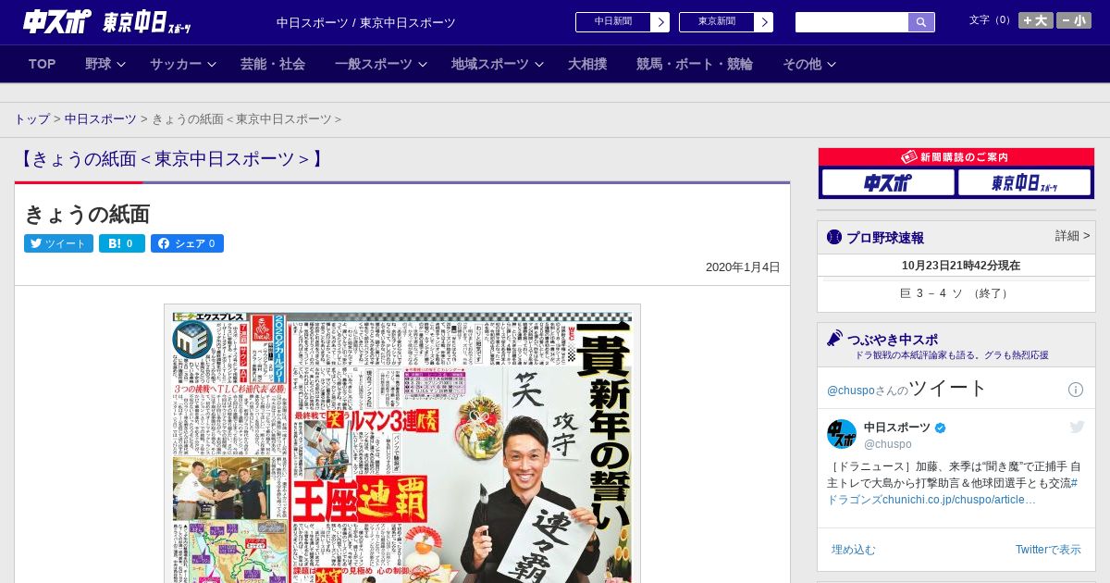This screenshot has width=1110, height=583.
Task: Open the 中日新聞 link button
Action: click(623, 22)
